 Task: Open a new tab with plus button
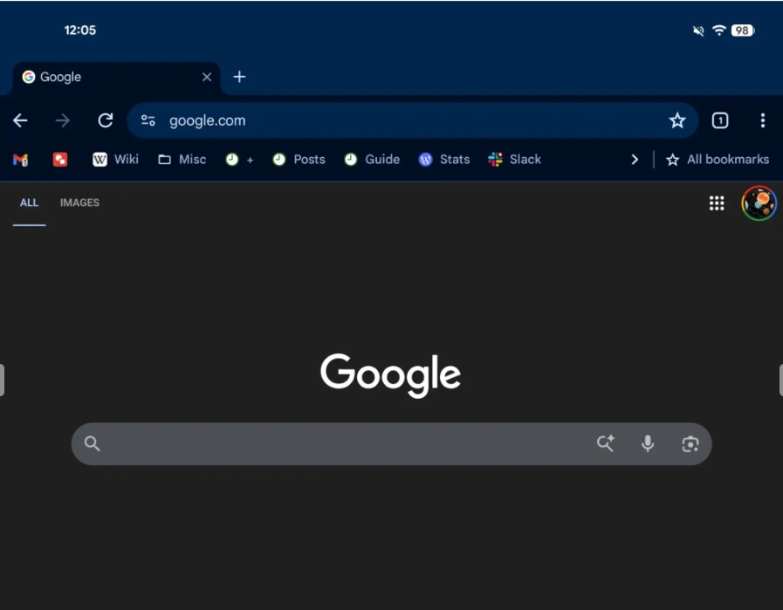239,77
